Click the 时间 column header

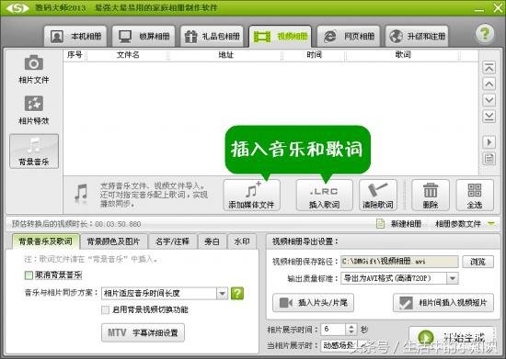tap(314, 55)
